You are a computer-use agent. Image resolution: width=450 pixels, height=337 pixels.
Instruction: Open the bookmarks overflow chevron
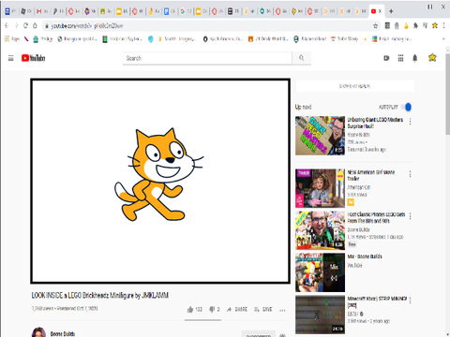[x=443, y=39]
